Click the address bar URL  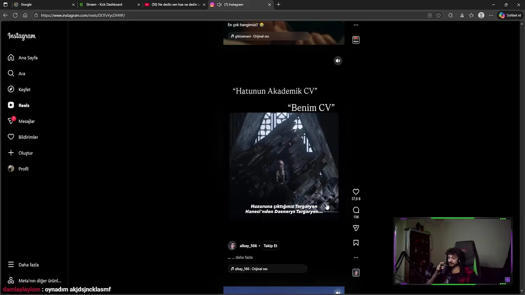pos(83,15)
